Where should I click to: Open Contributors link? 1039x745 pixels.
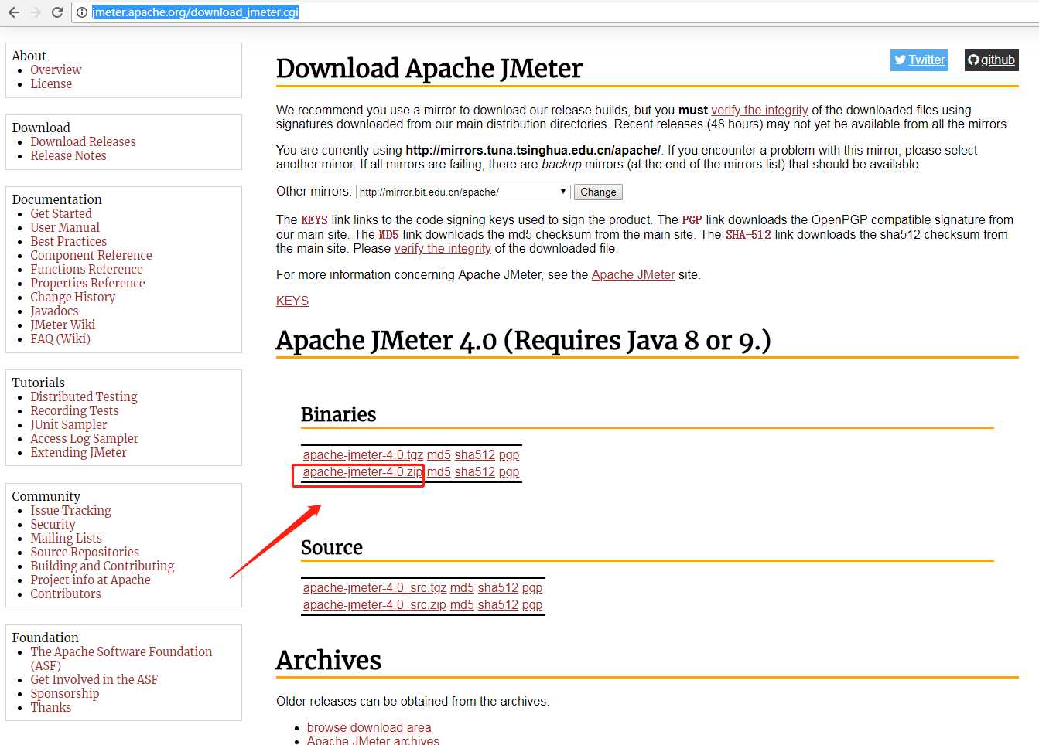pos(66,594)
